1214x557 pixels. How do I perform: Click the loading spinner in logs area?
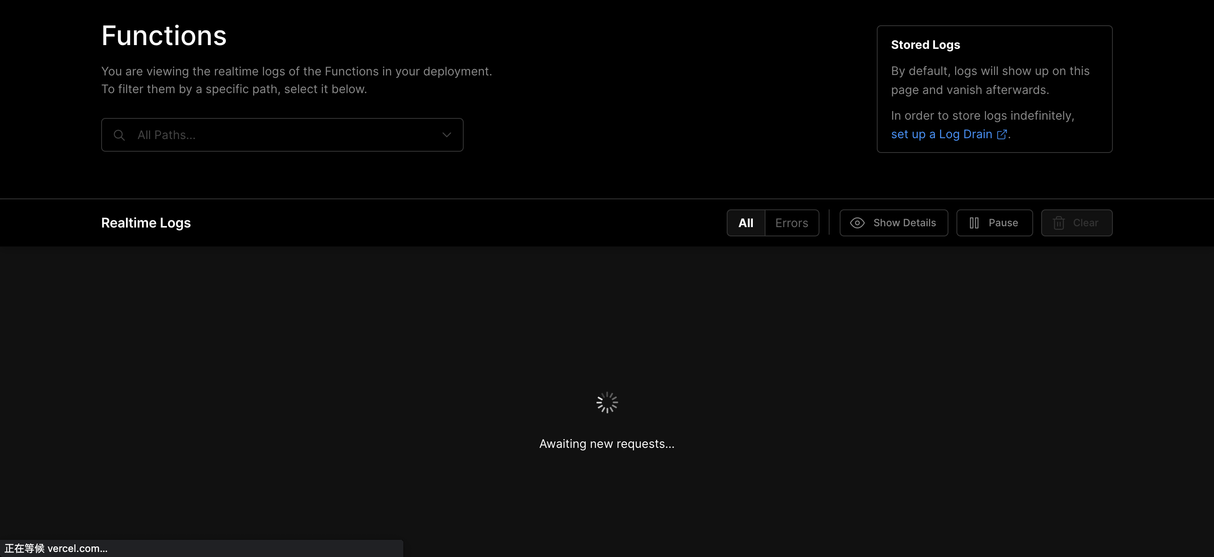607,402
